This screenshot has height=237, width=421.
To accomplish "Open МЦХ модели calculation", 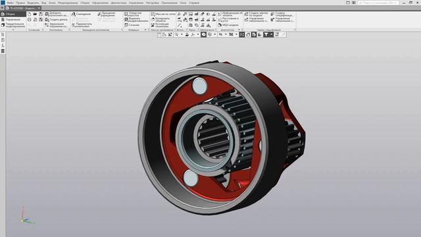I will 228,25.
